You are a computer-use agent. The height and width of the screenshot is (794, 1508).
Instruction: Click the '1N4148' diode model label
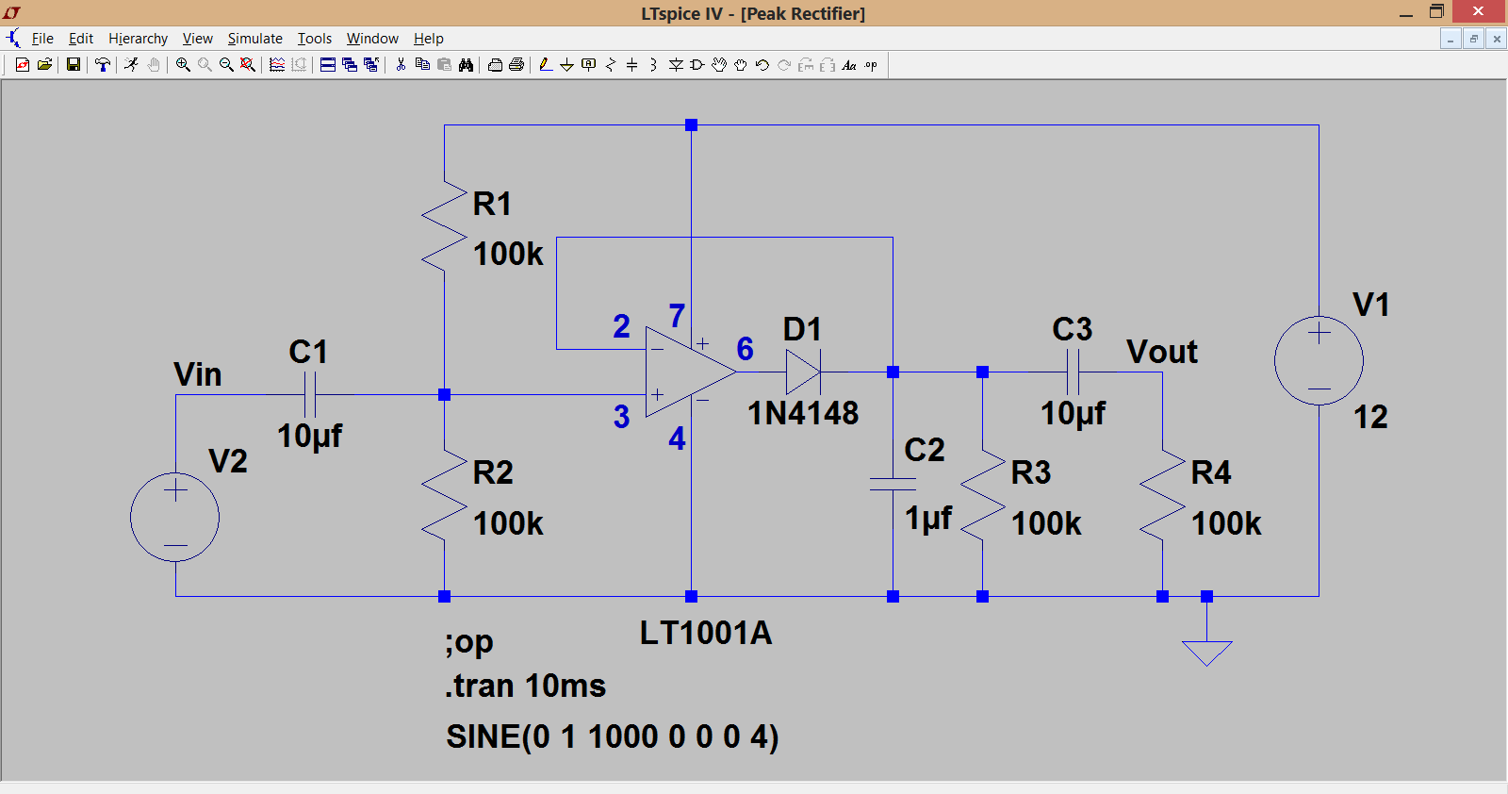(x=803, y=413)
